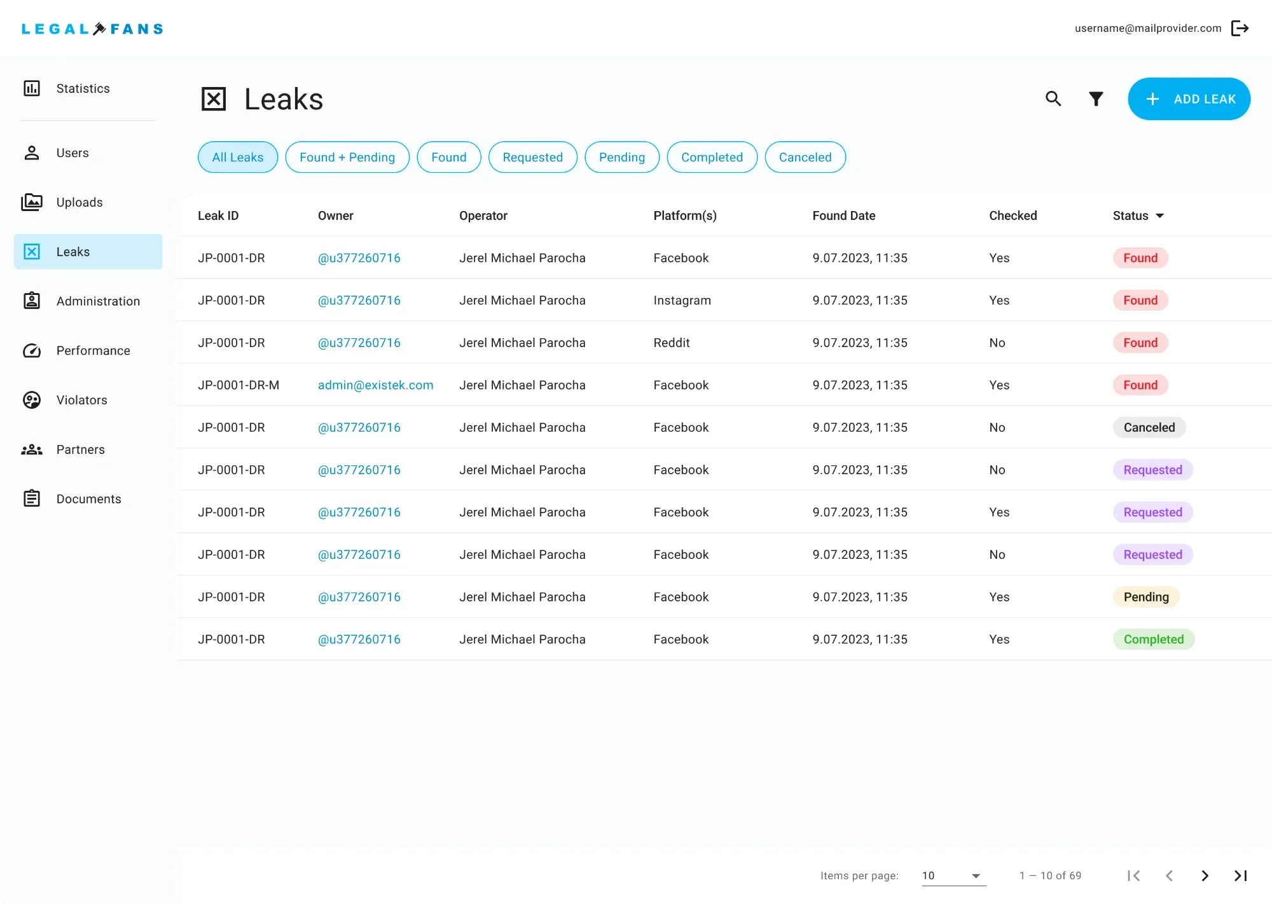Select the Found filter chip
Viewport: 1272px width, 904px height.
449,157
